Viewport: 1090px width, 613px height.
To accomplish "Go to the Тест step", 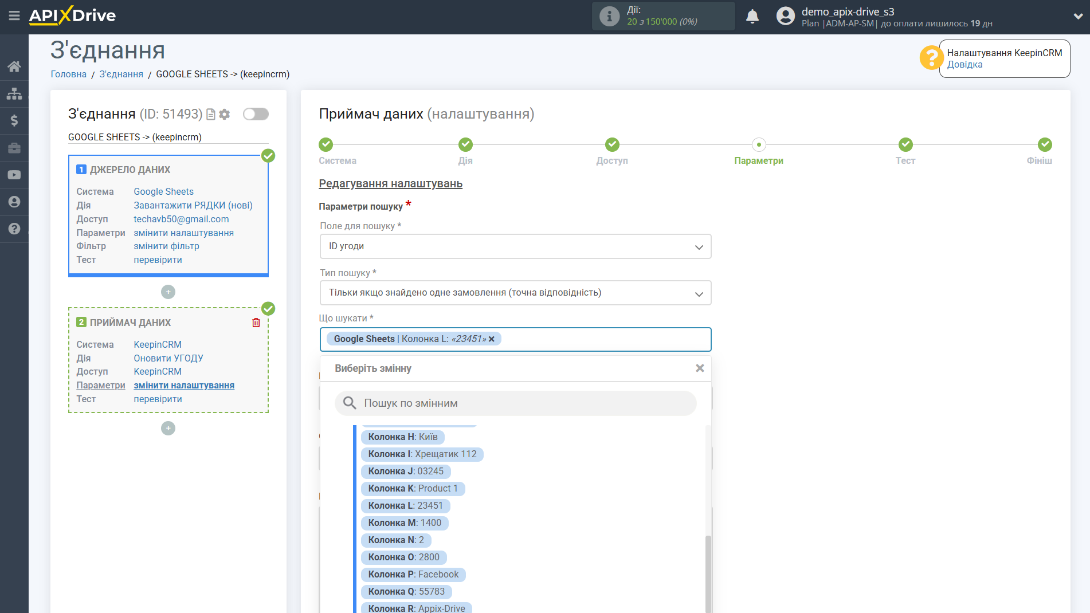I will coord(905,144).
